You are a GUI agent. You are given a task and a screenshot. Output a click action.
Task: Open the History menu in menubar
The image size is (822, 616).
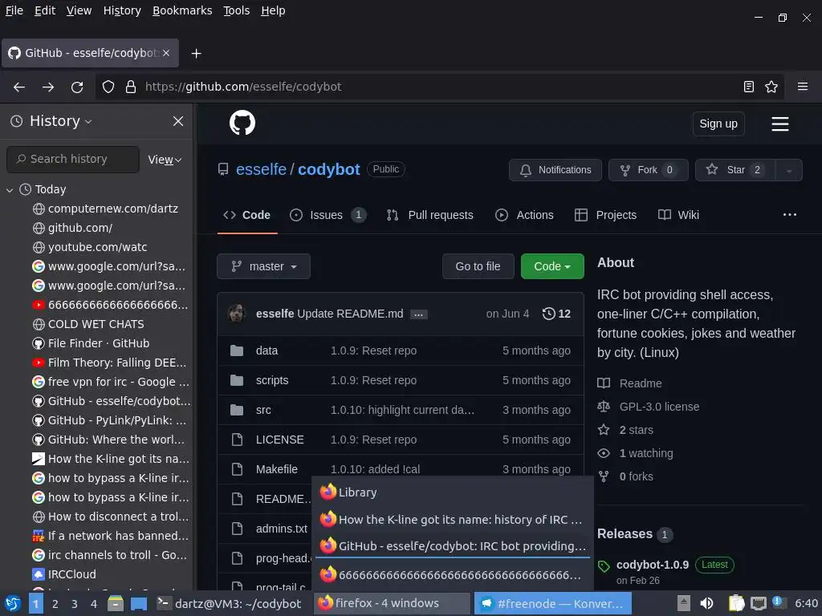[122, 10]
